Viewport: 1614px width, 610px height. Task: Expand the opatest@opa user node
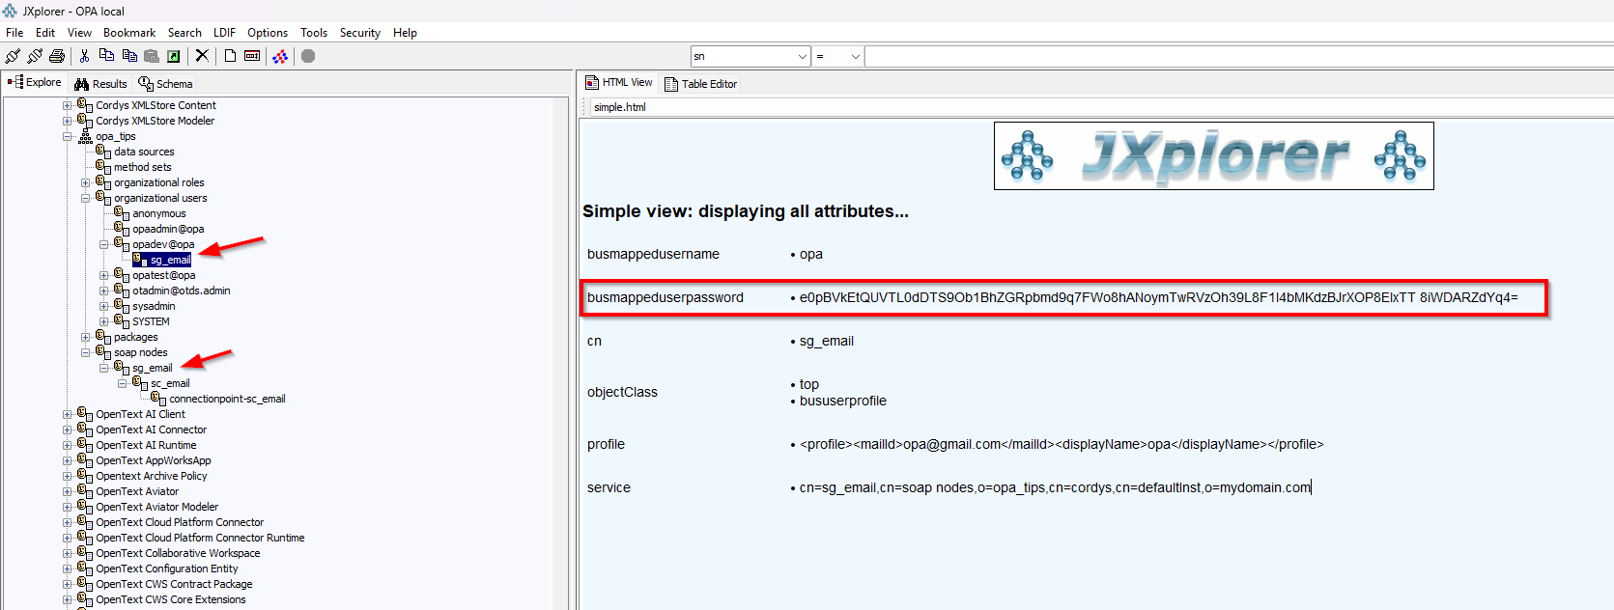pos(103,275)
